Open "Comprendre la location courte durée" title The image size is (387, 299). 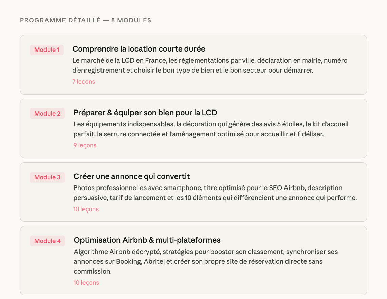click(139, 49)
